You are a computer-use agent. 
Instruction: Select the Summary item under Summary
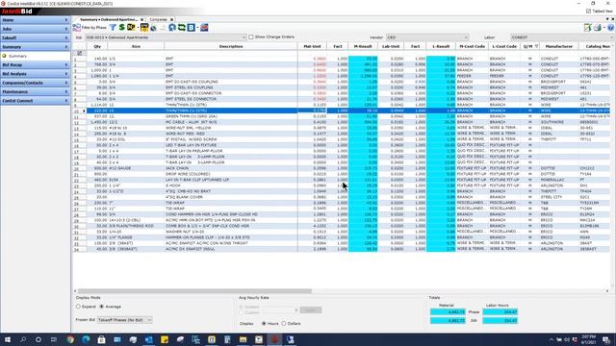[x=17, y=56]
